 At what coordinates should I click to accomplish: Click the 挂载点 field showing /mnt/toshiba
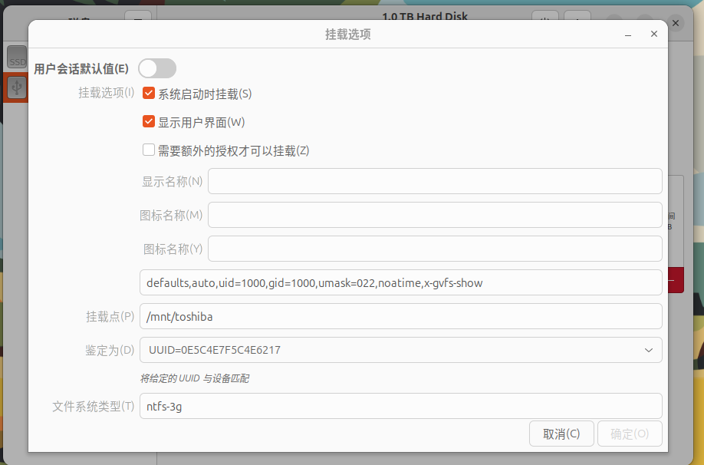[x=400, y=316]
